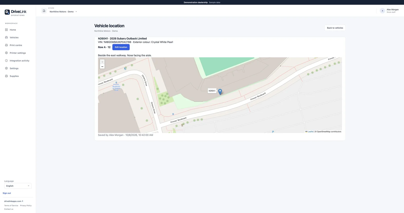Open Terms of Service

pyautogui.click(x=11, y=206)
